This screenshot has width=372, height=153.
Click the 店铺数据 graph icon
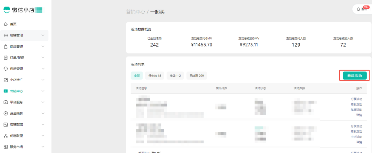click(6, 124)
